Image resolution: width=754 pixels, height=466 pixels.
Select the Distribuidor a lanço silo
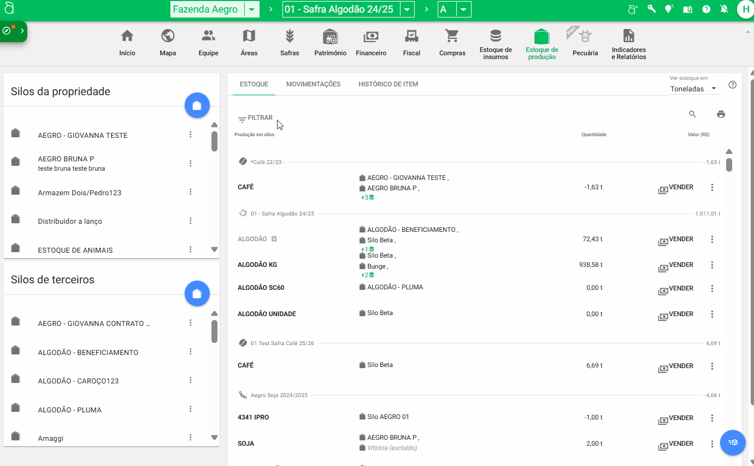pyautogui.click(x=70, y=222)
